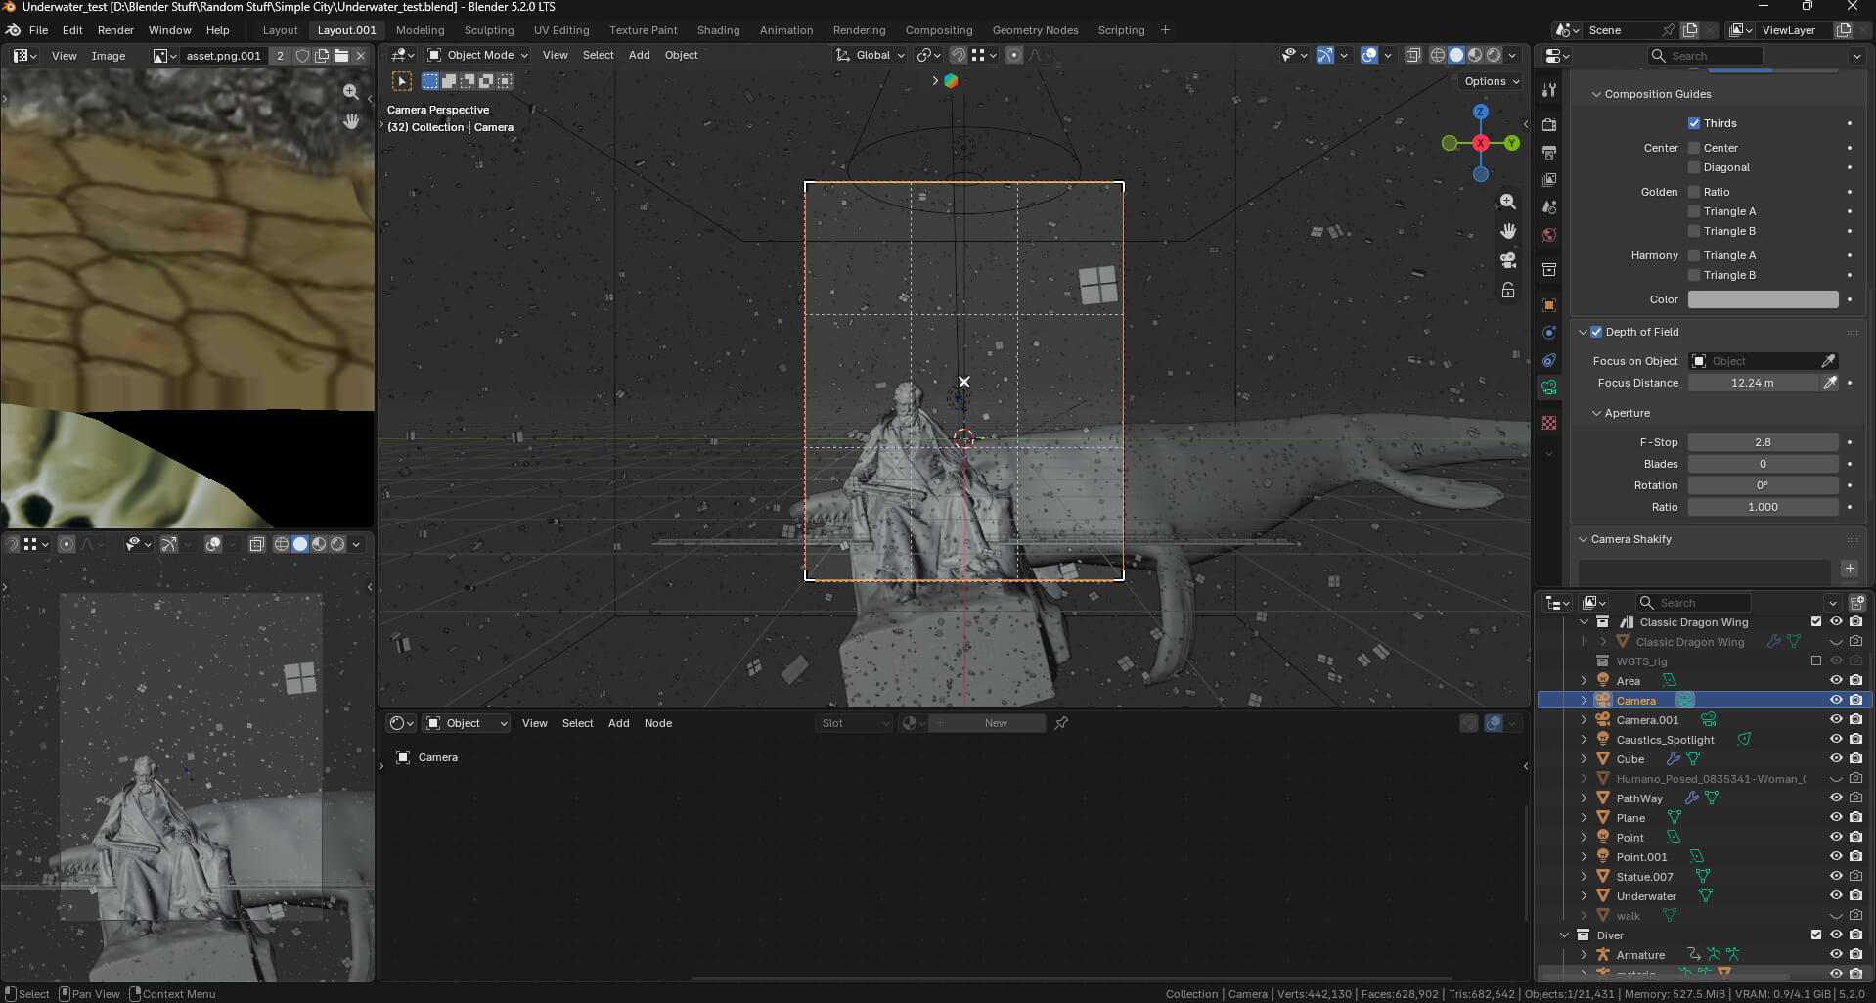Open the Output properties tab icon
1876x1003 pixels.
pos(1549,153)
